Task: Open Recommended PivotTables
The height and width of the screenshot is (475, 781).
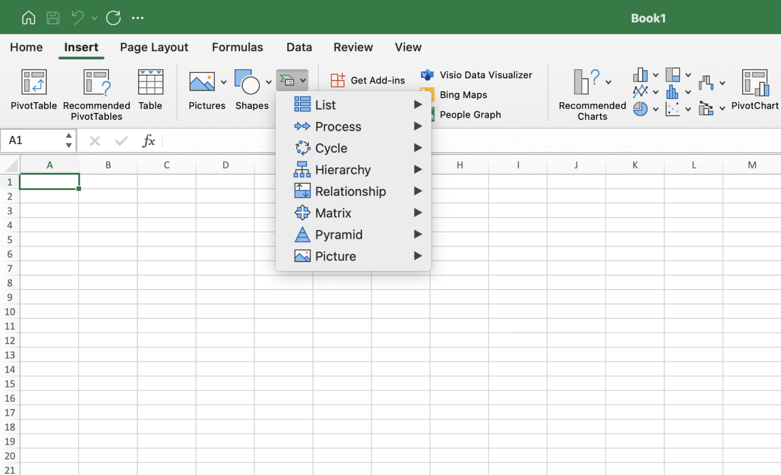Action: tap(96, 91)
